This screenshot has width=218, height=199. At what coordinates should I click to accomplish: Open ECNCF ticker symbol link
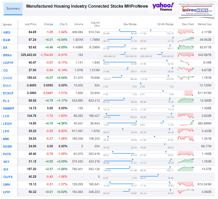coord(8,93)
